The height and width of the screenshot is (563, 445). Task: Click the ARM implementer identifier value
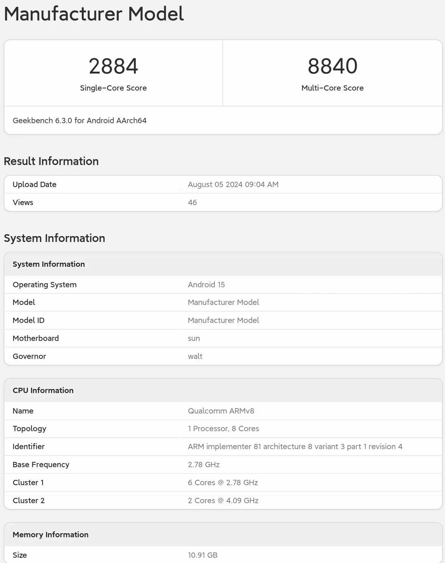[x=295, y=447]
